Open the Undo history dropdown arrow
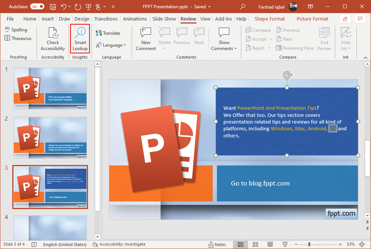 pyautogui.click(x=70, y=7)
